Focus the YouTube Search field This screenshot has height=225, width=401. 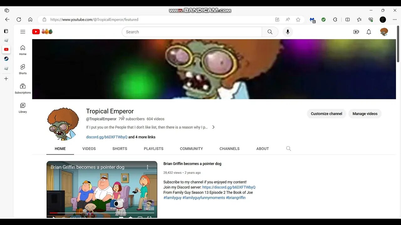click(x=192, y=32)
